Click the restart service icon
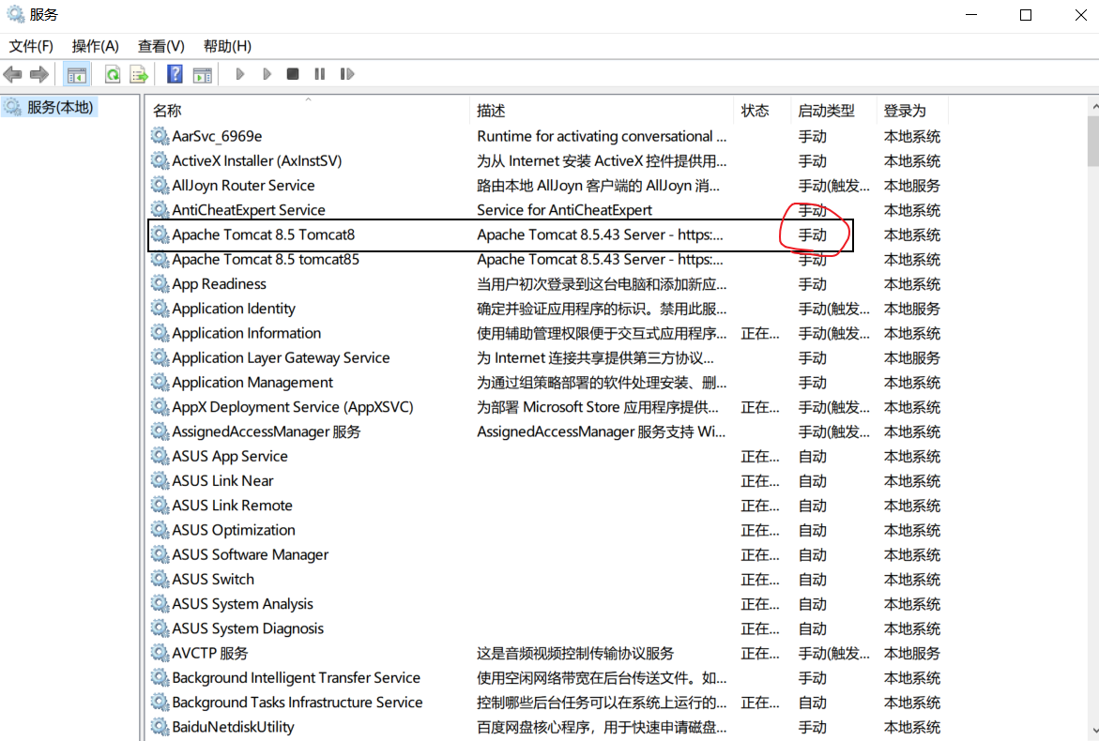This screenshot has height=741, width=1099. (x=347, y=73)
